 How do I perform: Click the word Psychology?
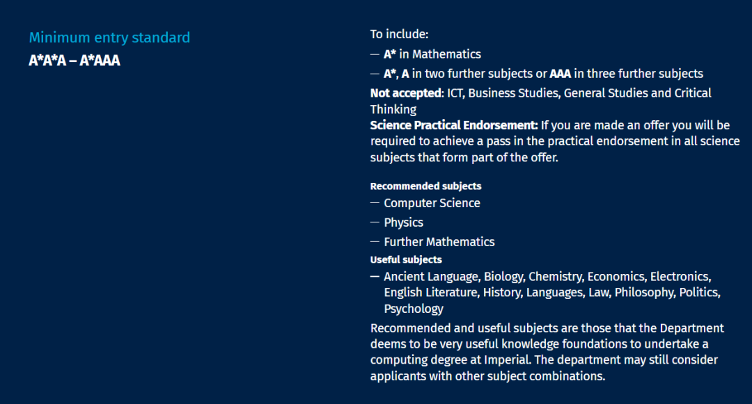(414, 309)
